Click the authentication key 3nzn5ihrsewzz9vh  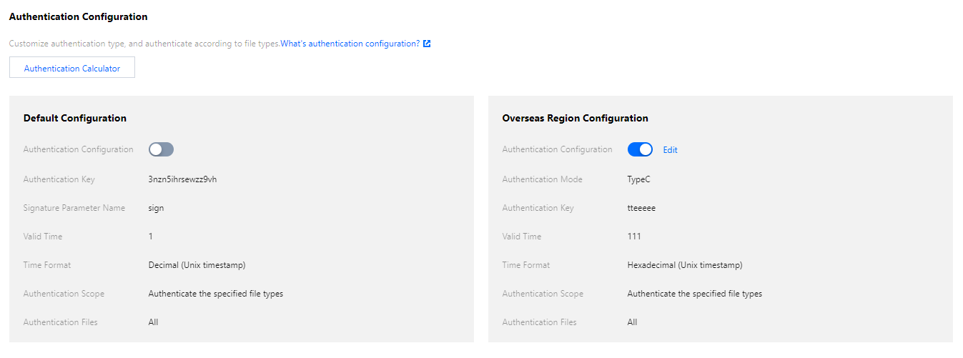coord(182,179)
